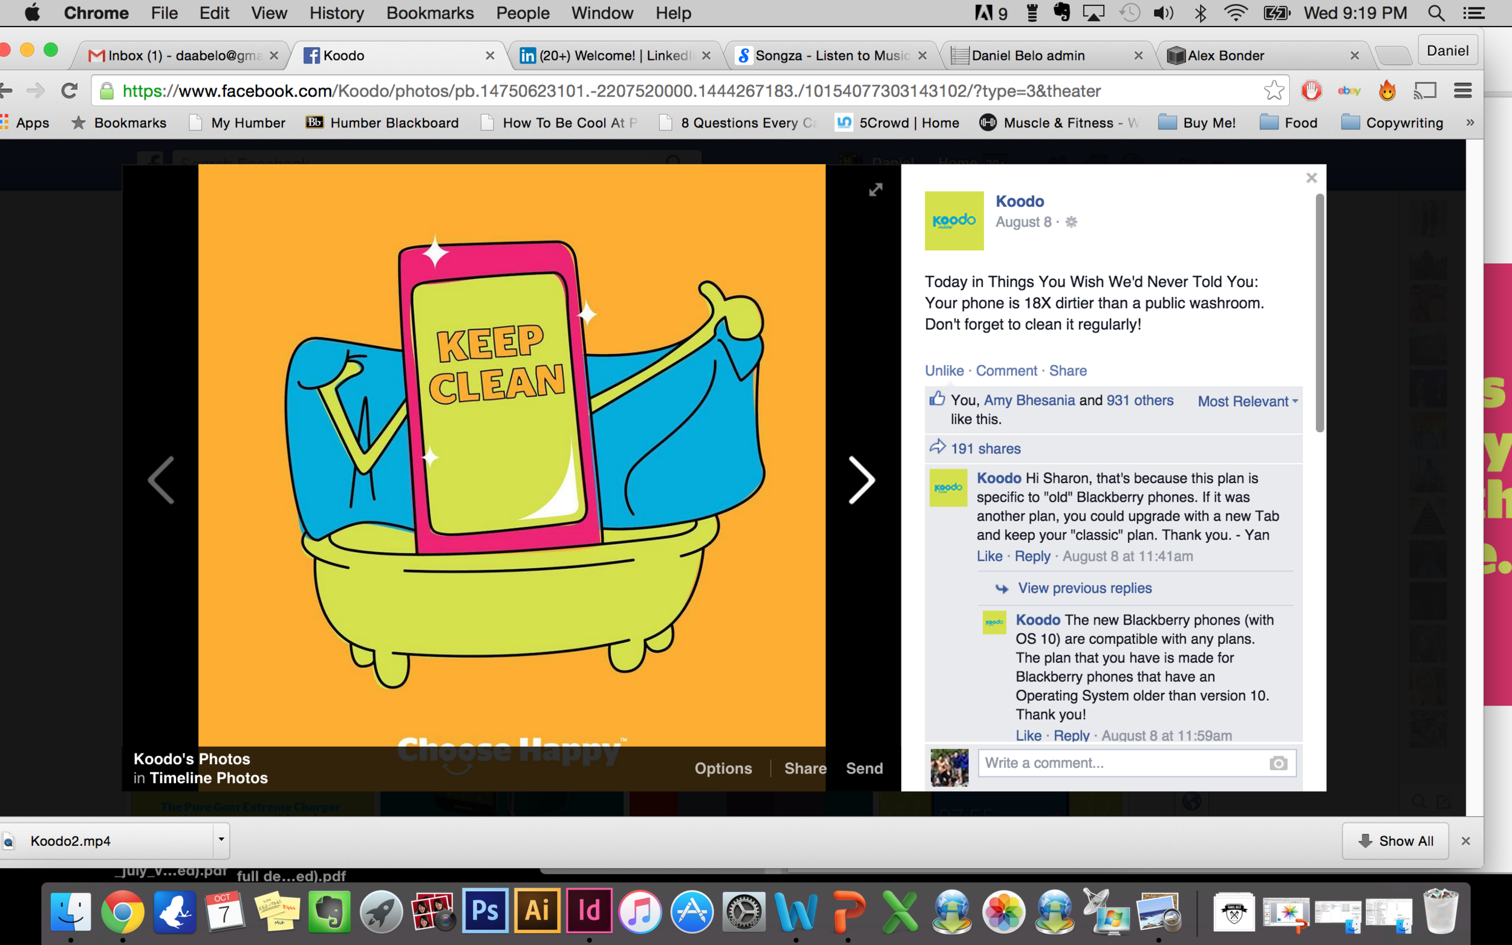
Task: Open Photoshop from the dock
Action: tap(485, 911)
